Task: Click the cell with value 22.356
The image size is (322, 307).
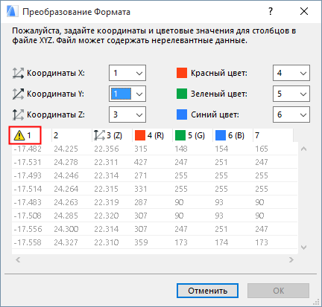Action: click(107, 149)
